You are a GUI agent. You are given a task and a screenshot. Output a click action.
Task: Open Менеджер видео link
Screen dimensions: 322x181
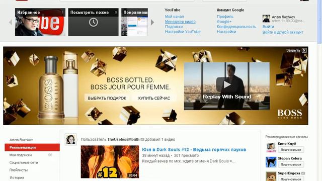click(180, 22)
